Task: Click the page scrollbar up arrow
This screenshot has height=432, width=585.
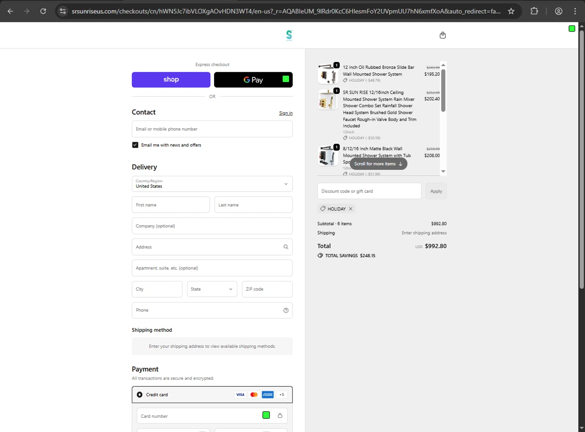Action: pos(581,26)
